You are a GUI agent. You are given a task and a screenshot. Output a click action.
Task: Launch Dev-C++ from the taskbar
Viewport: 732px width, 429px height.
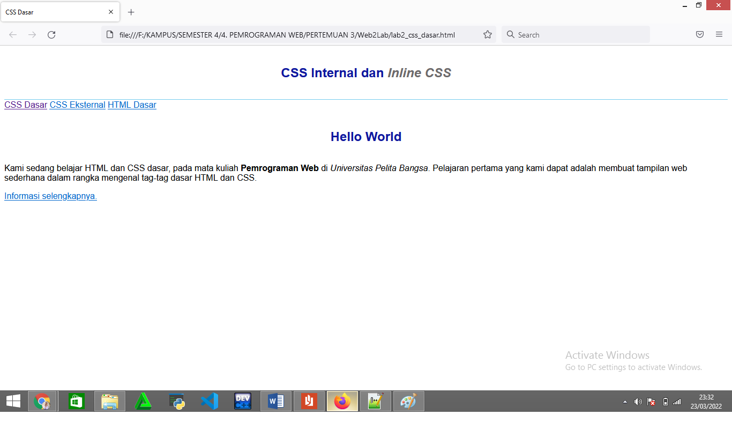[x=242, y=401]
